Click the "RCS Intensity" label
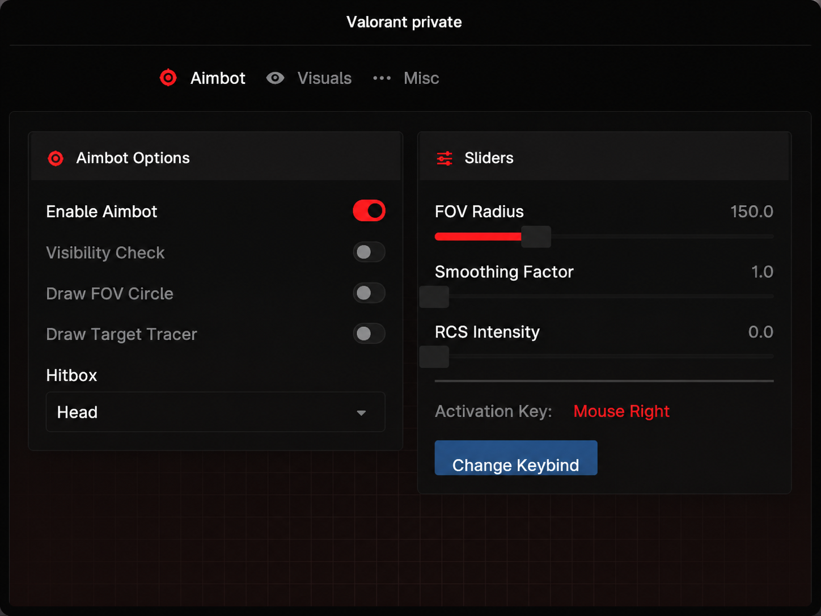This screenshot has height=616, width=821. pyautogui.click(x=487, y=332)
